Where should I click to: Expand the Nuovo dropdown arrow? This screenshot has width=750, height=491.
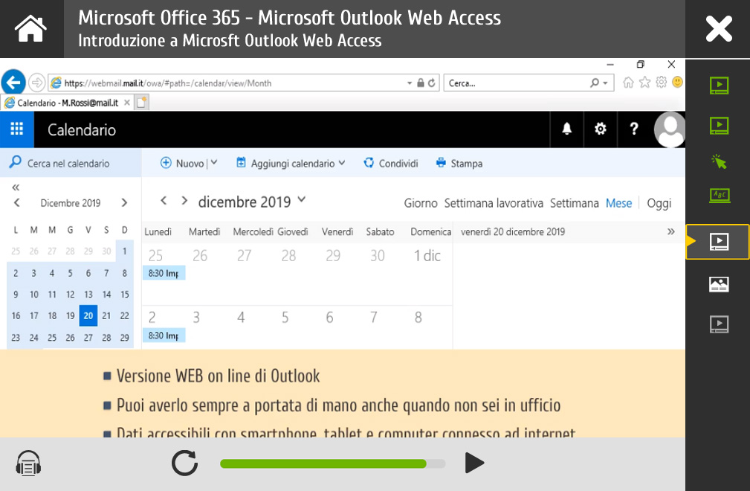[214, 163]
